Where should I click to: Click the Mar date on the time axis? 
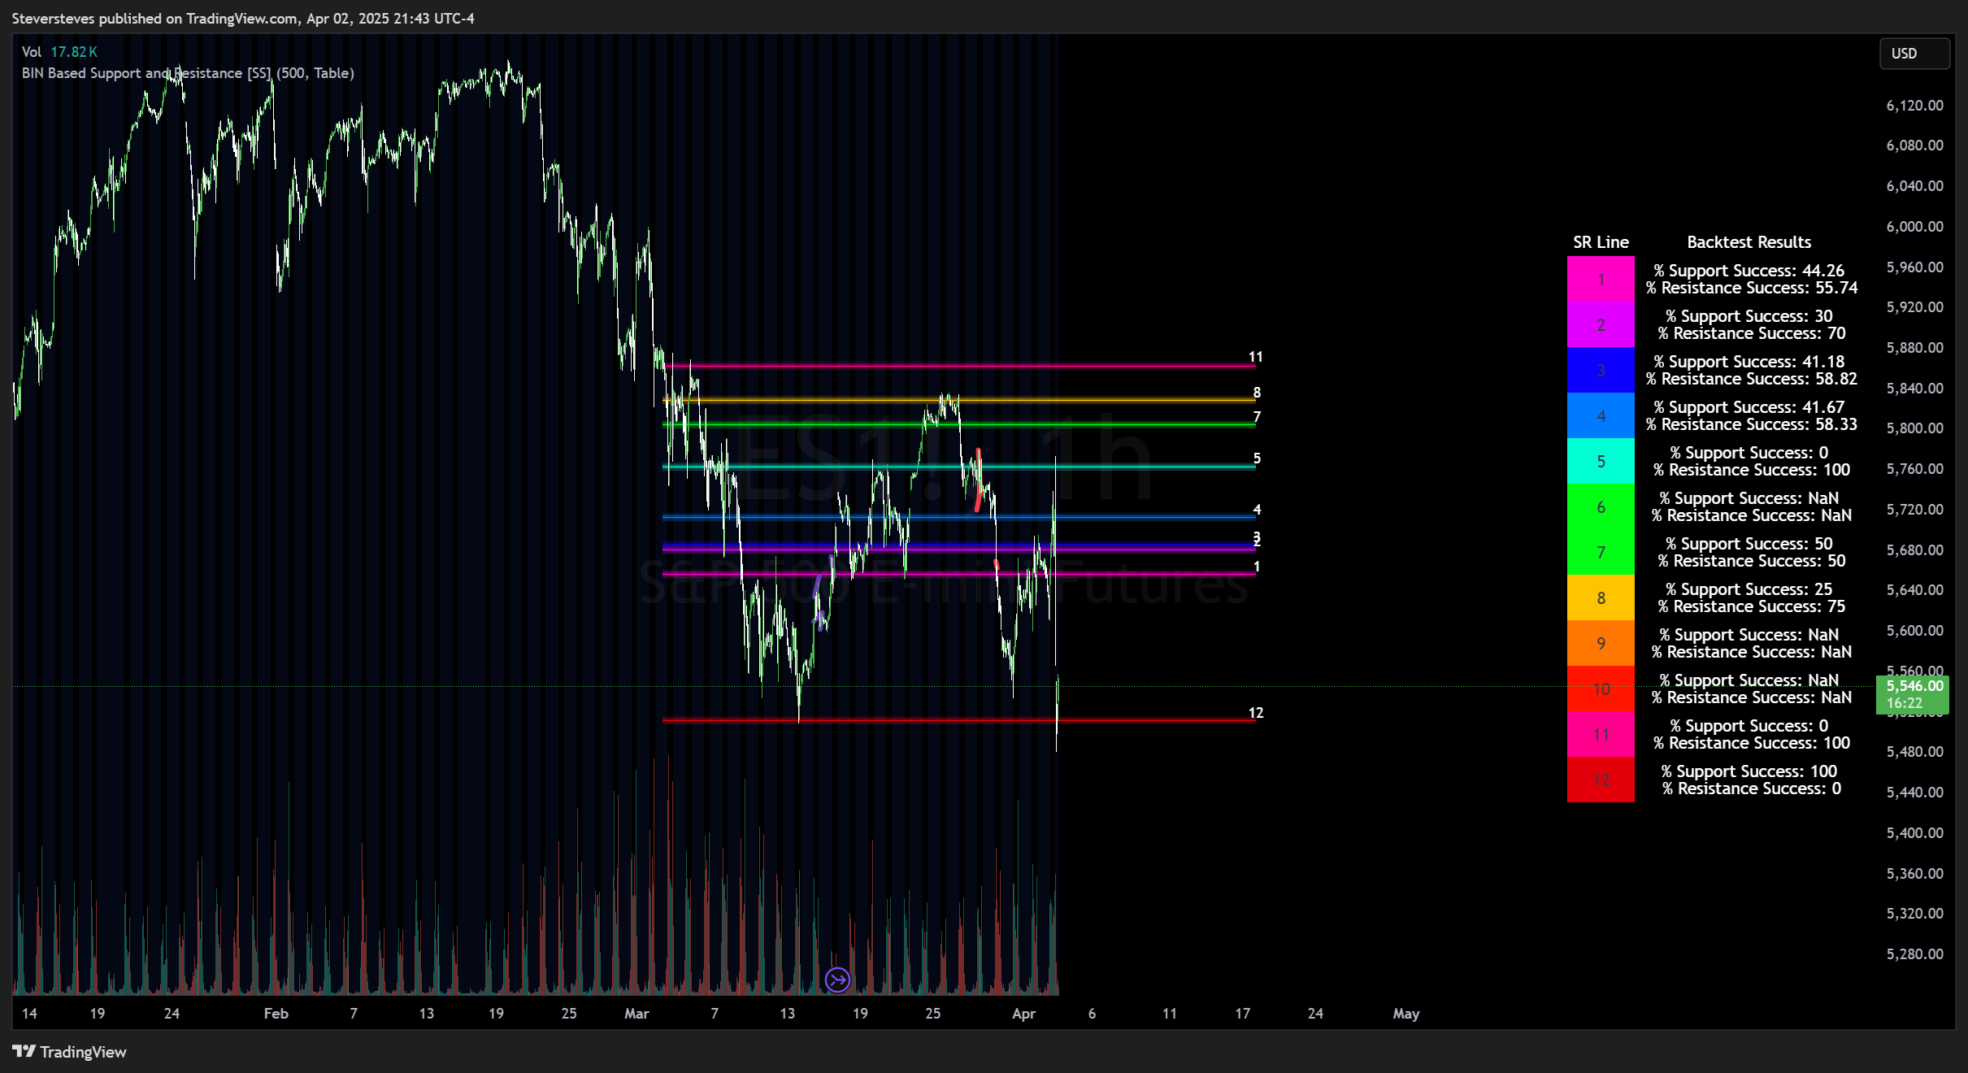coord(636,1014)
